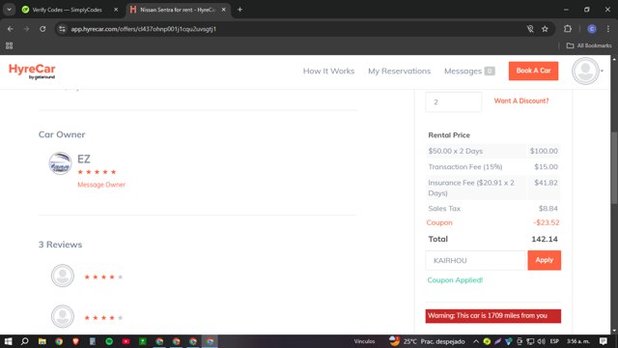Click the Transaction Fee (15%) row
This screenshot has width=618, height=348.
point(492,167)
